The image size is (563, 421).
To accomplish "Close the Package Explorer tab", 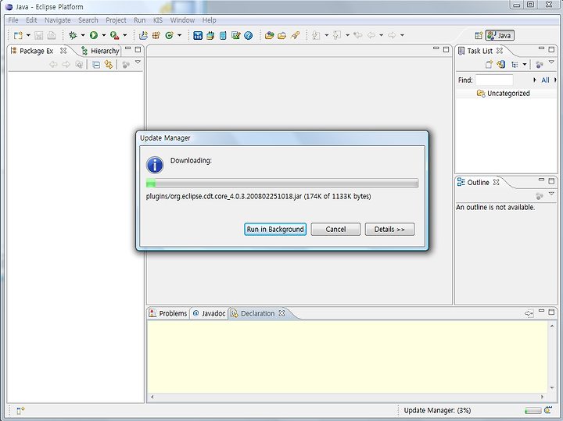I will point(63,51).
